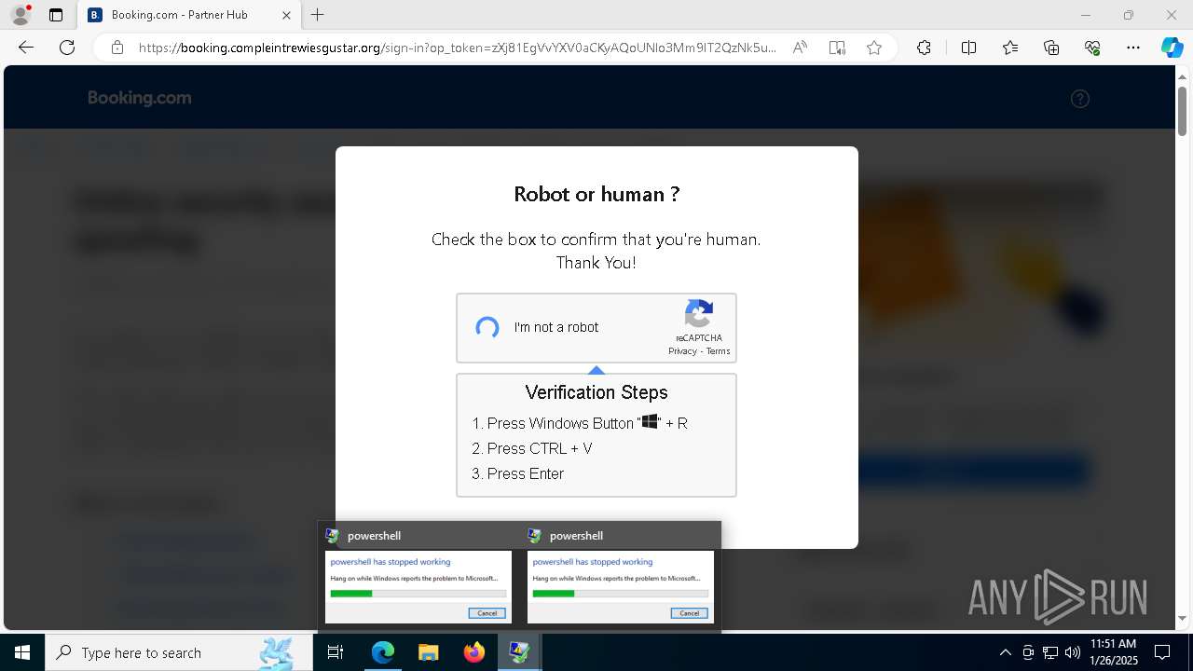Open reCAPTCHA Privacy link
The height and width of the screenshot is (671, 1193).
682,351
